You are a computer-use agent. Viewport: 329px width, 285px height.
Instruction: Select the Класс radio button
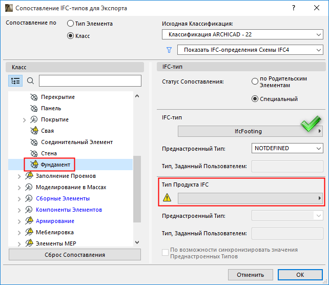70,36
